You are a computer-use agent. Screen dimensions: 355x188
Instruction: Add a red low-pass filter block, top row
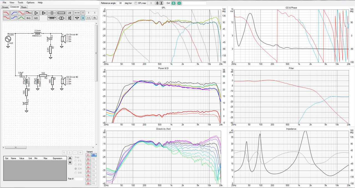click(6, 13)
